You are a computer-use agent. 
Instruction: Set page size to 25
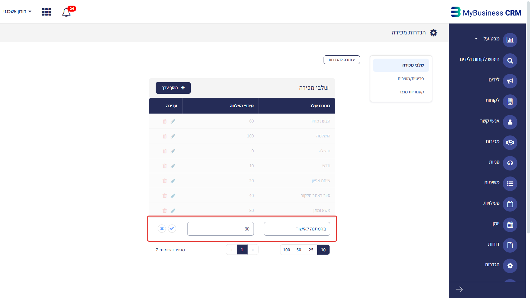pos(311,250)
